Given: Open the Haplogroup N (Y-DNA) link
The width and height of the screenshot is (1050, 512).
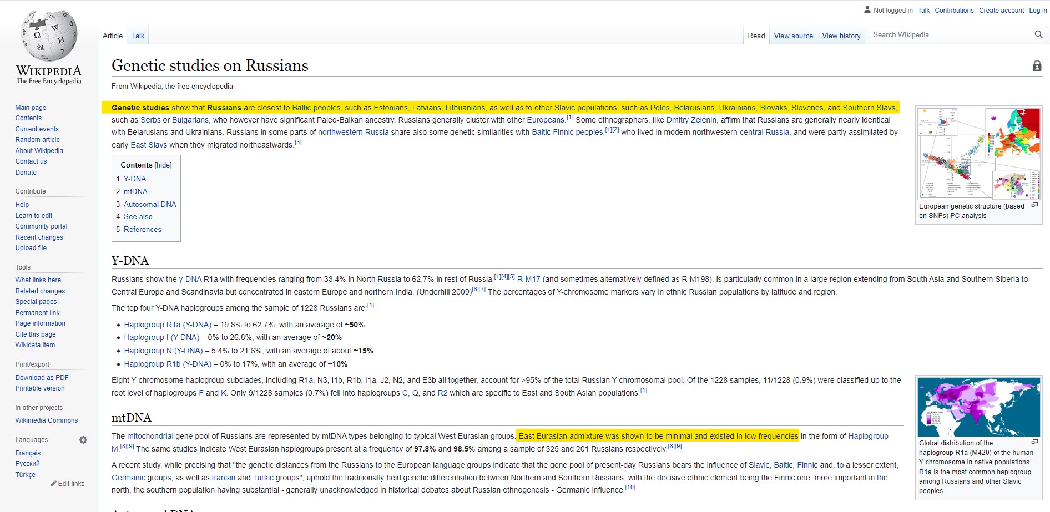Looking at the screenshot, I should 163,351.
